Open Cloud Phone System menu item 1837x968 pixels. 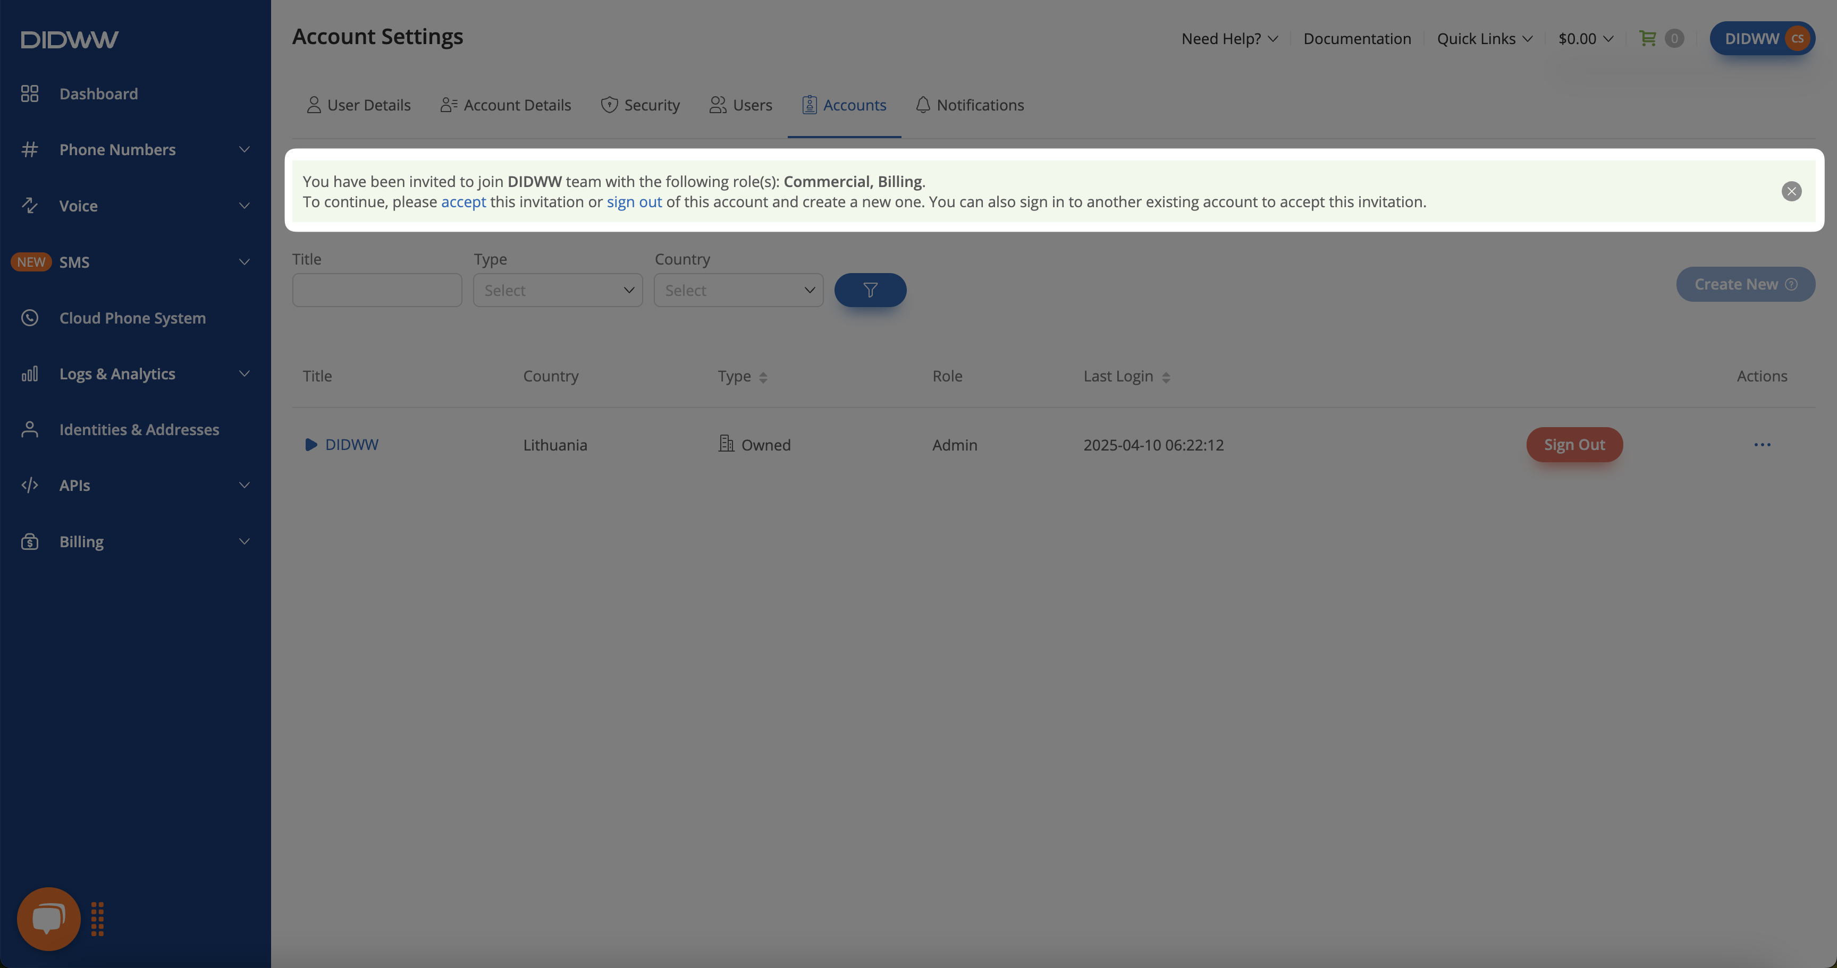click(133, 318)
